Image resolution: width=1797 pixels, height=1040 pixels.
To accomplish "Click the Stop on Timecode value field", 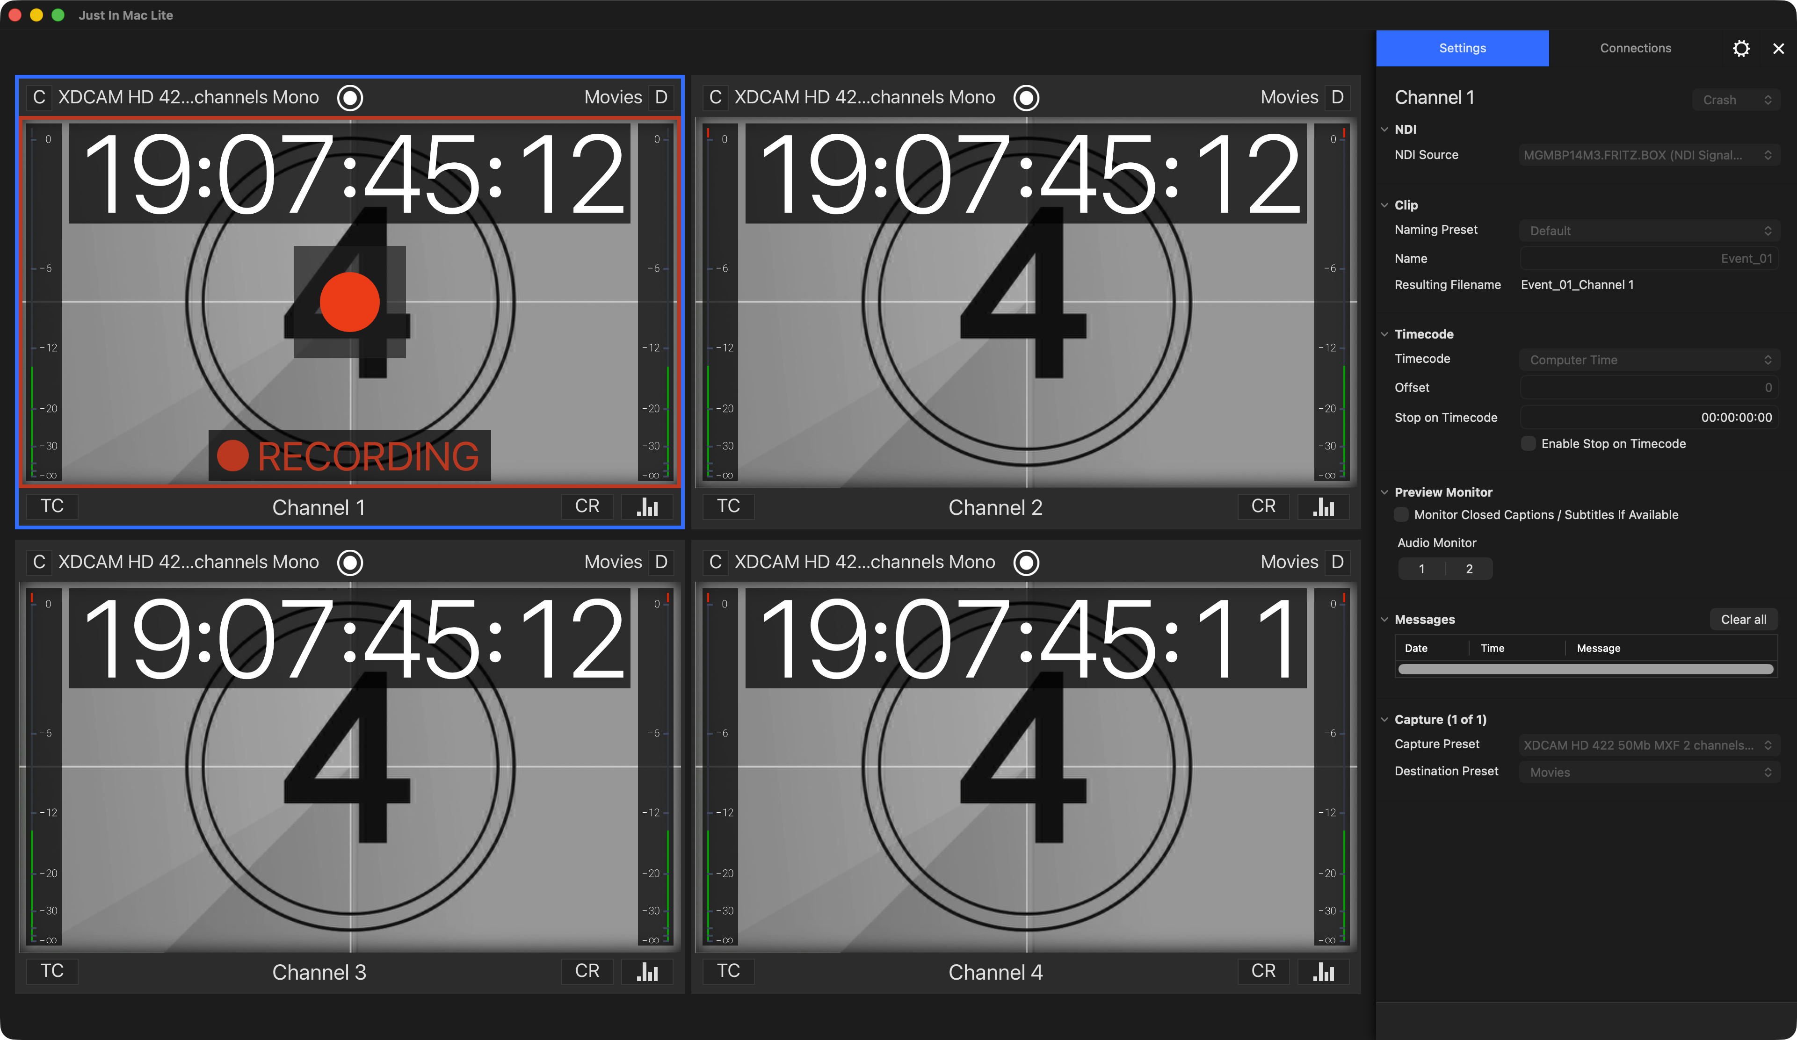I will click(1649, 418).
